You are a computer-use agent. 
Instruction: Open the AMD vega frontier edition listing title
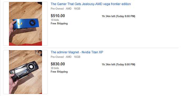point(91,4)
